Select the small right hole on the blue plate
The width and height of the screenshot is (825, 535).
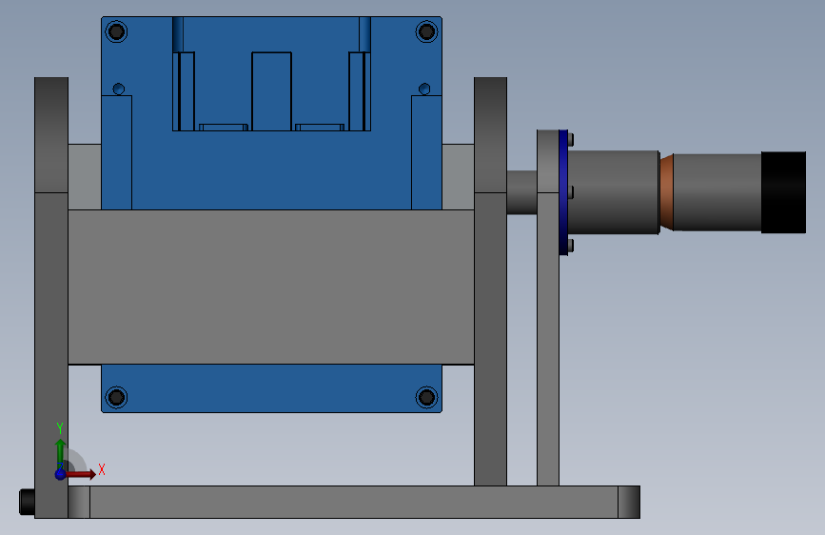(x=424, y=89)
